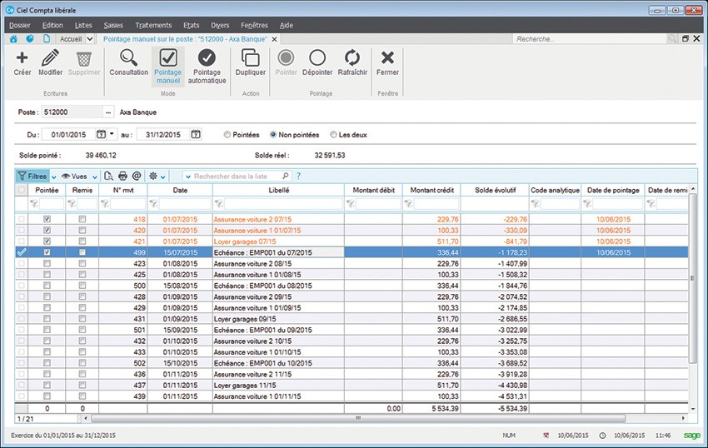Open the Listes menu
This screenshot has height=448, width=708.
click(x=83, y=25)
